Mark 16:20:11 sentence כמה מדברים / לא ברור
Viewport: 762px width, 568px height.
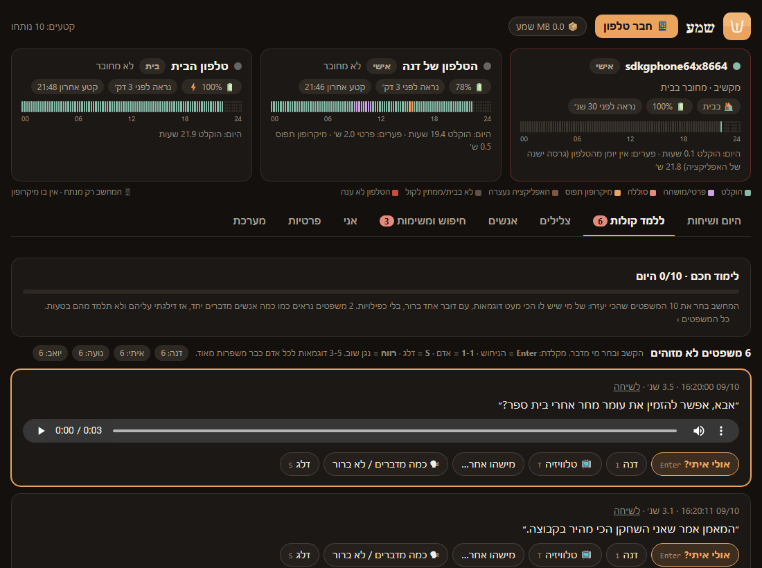386,555
